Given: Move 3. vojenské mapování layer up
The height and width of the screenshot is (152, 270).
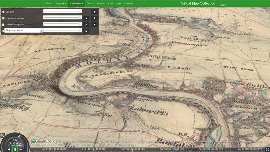Looking at the screenshot, I should tap(86, 25).
